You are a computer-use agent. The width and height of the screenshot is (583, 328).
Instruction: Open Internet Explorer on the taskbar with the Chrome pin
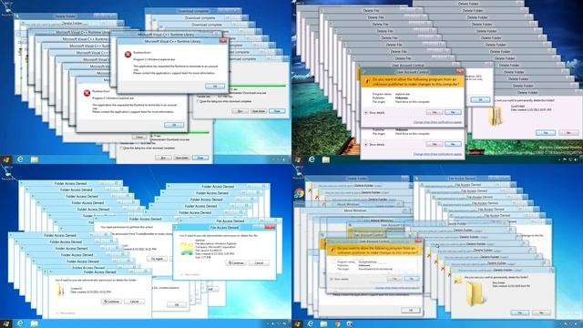point(311,323)
